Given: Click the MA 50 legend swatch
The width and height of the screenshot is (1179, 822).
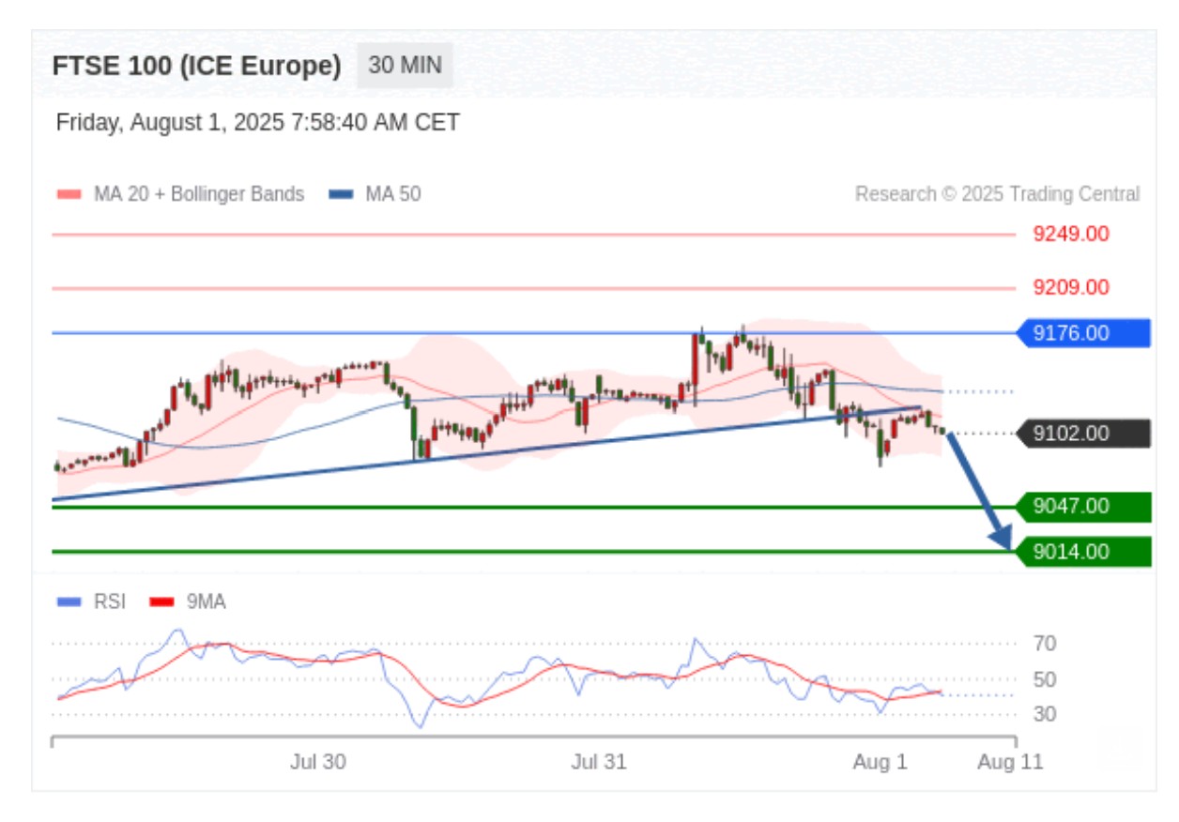Looking at the screenshot, I should pyautogui.click(x=341, y=194).
